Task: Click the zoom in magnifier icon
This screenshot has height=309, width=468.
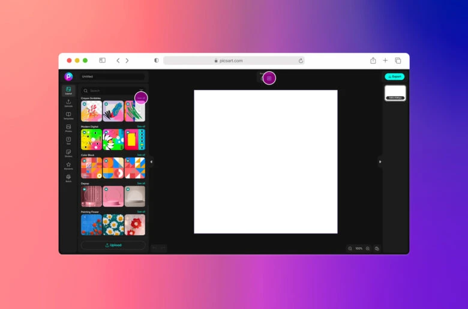Action: point(368,248)
